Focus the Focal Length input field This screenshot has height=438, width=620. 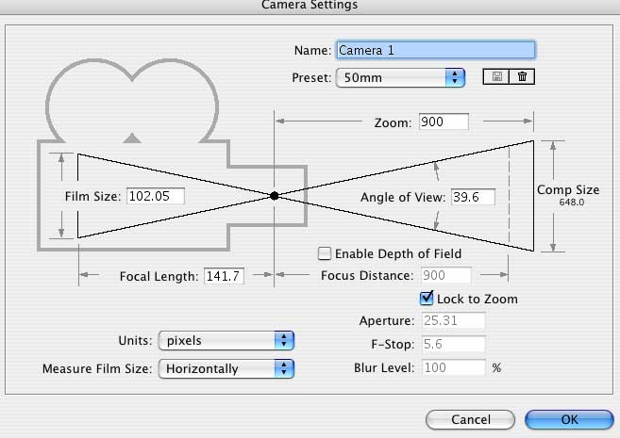pos(224,276)
